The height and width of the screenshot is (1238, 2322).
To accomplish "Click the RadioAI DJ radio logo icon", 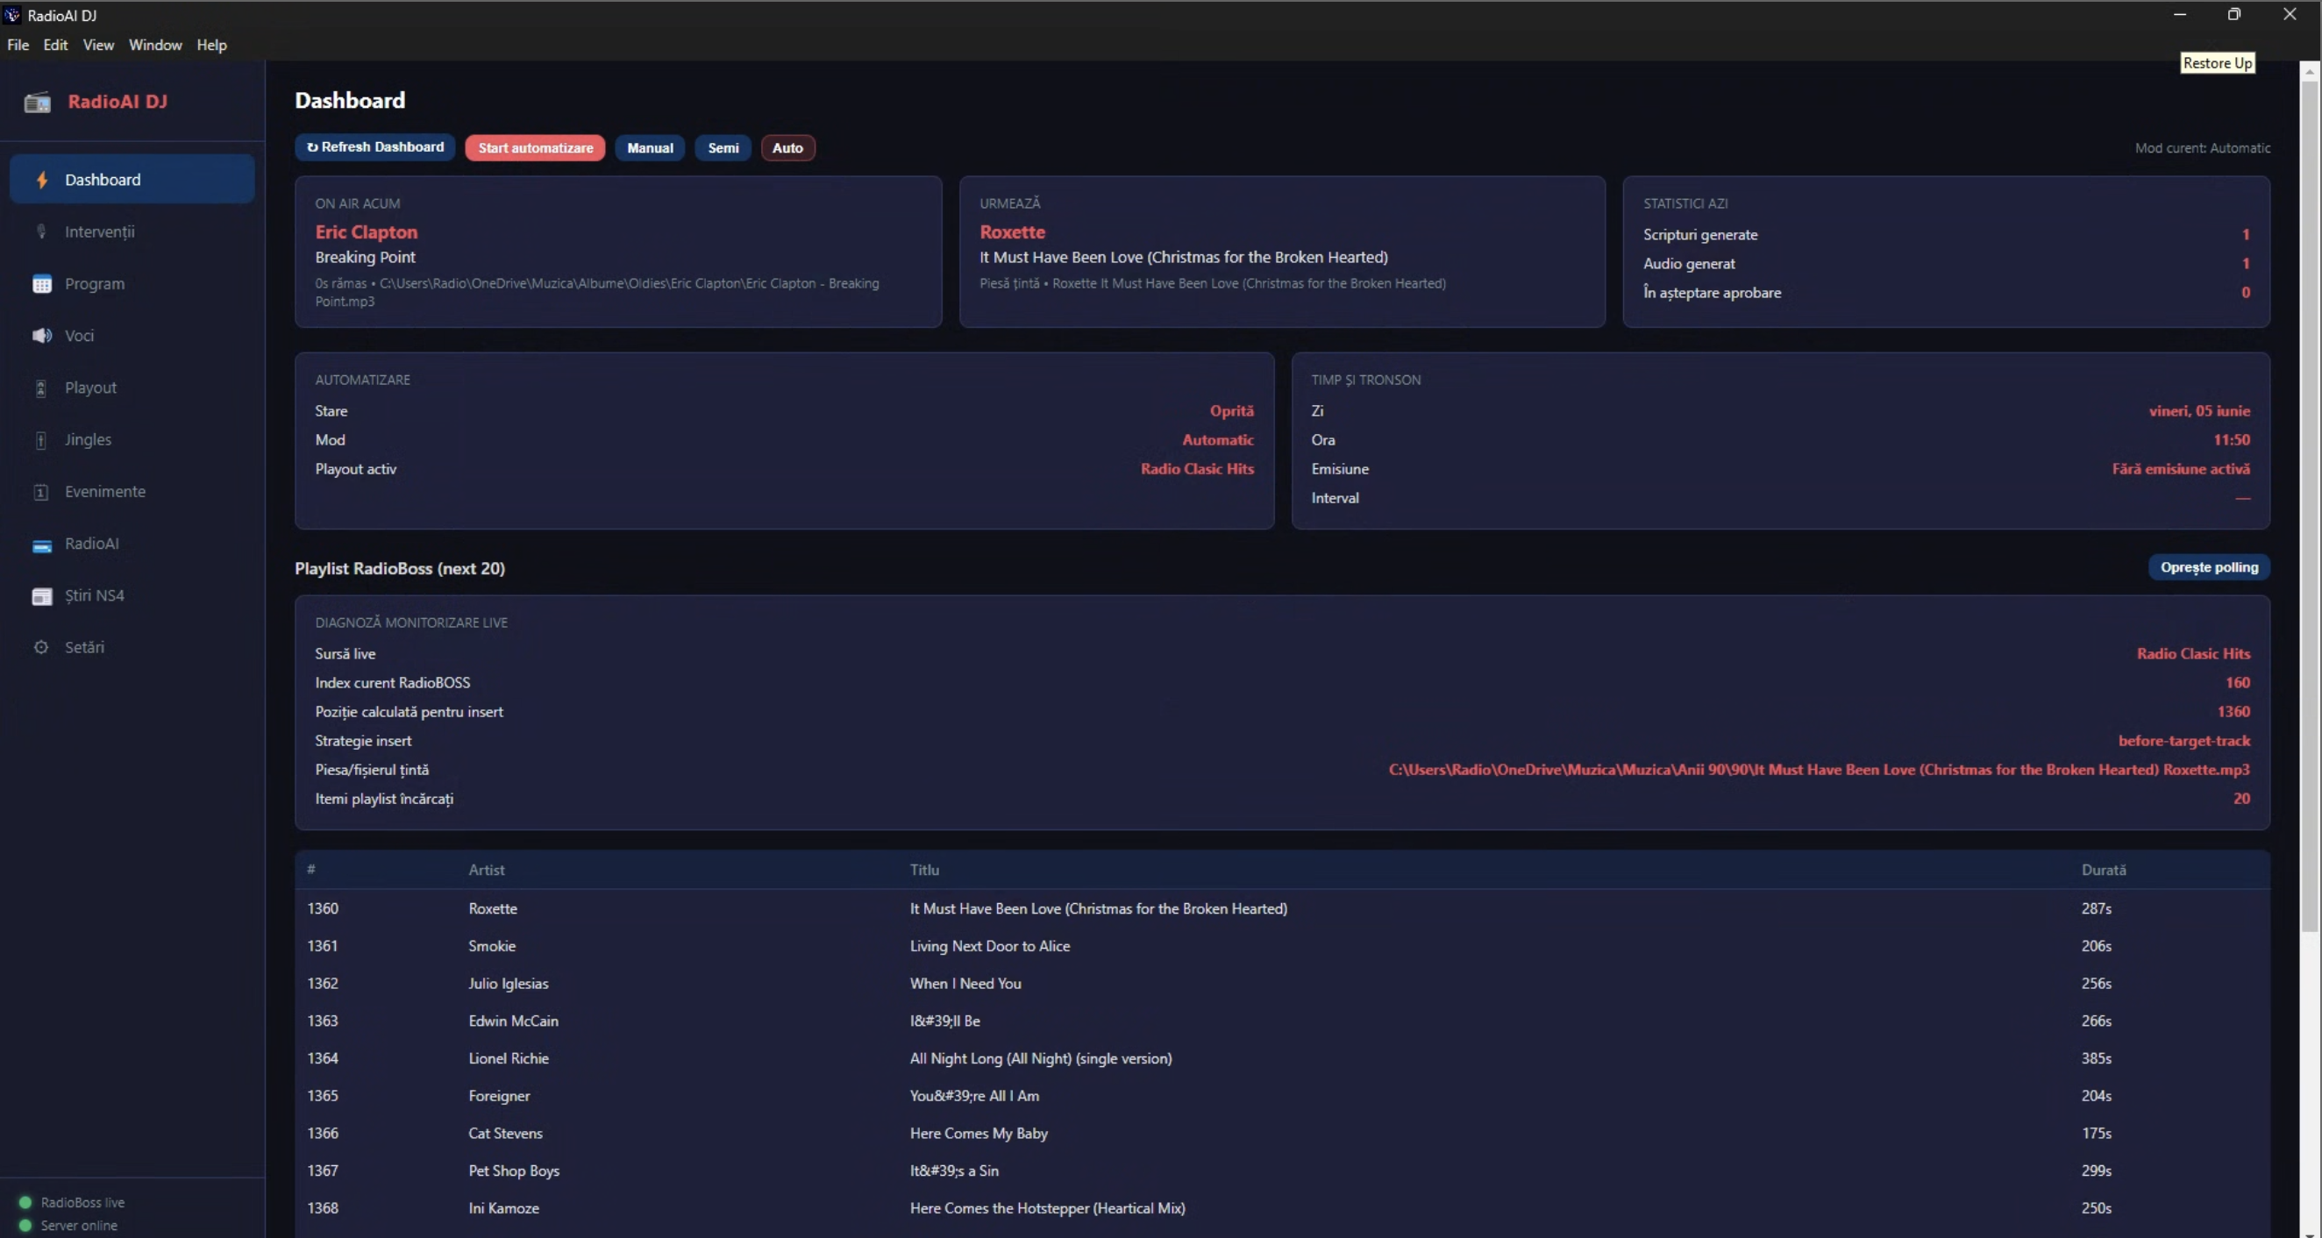I will pos(37,102).
